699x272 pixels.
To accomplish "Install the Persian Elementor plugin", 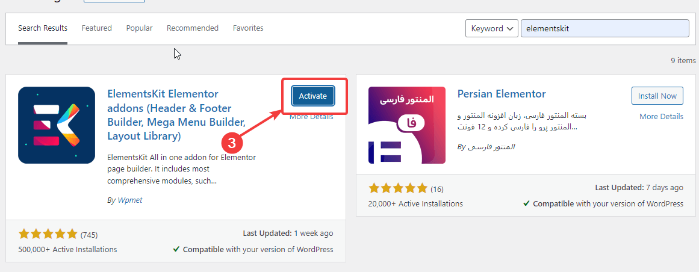I will tap(657, 96).
